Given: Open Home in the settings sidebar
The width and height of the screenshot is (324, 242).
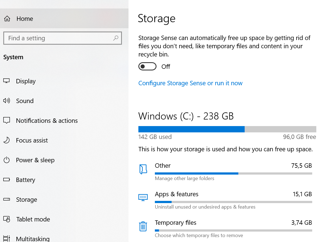Looking at the screenshot, I should (64, 19).
